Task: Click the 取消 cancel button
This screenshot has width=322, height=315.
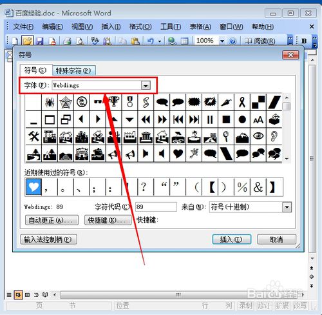Action: pos(276,239)
